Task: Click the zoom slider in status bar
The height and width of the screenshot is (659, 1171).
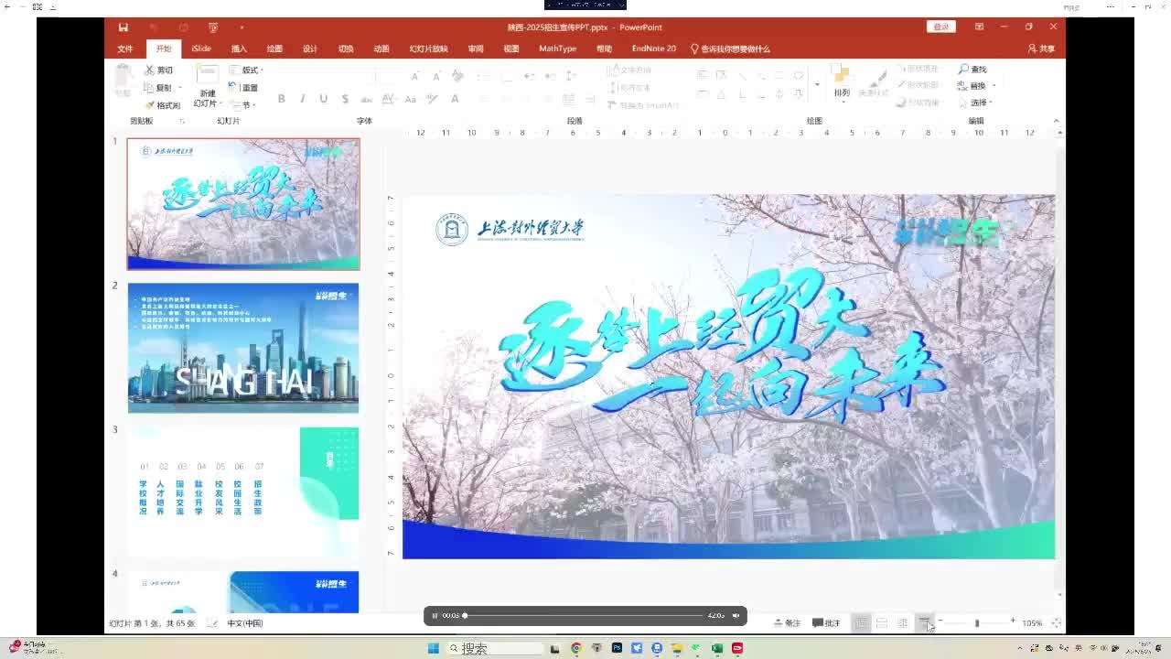Action: [977, 623]
